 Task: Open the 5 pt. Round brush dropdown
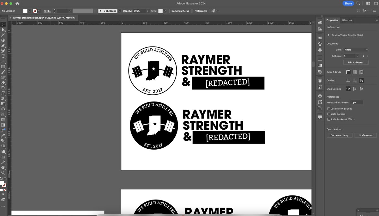(119, 11)
